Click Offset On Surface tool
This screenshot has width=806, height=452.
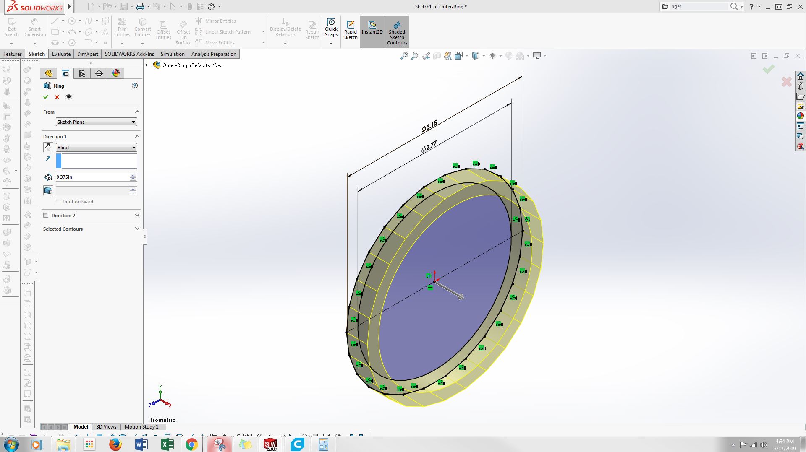tap(183, 32)
